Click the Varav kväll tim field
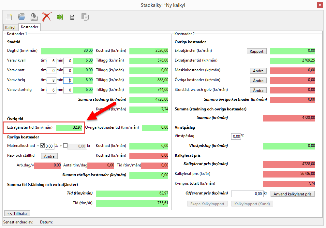Viewport: 326px width, 228px height. [x=51, y=61]
